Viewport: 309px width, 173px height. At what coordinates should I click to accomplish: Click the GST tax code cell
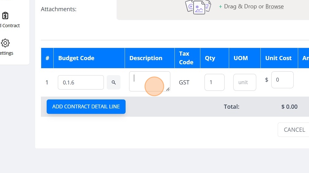point(184,83)
